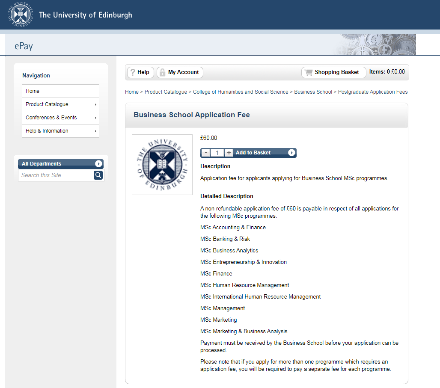Click the Shopping Basket cart icon
Image resolution: width=440 pixels, height=388 pixels.
[x=308, y=72]
